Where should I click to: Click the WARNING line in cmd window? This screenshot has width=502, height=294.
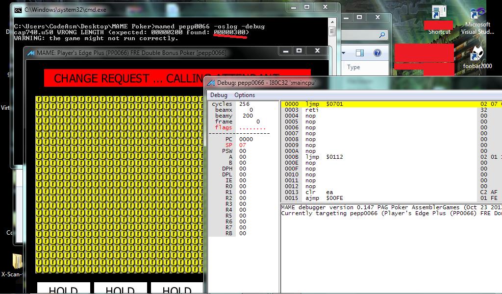[x=96, y=38]
